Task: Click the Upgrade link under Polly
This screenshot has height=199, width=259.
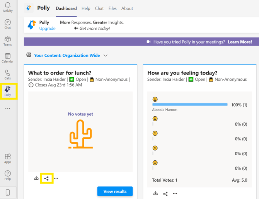Action: coord(47,29)
